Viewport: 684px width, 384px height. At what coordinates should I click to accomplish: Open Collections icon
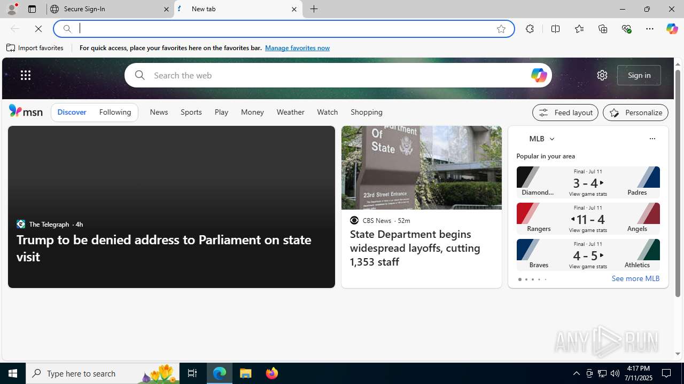click(x=603, y=29)
